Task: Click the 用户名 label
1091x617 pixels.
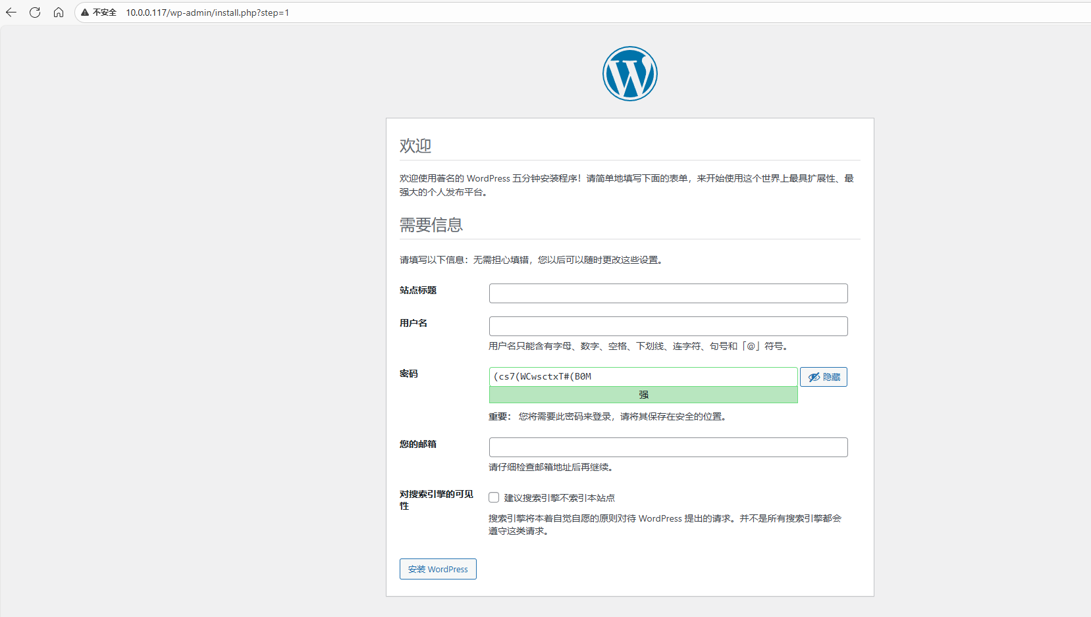Action: pos(413,323)
